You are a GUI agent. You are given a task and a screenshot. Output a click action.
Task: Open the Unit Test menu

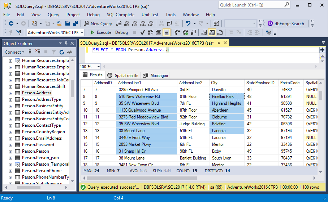150,15
